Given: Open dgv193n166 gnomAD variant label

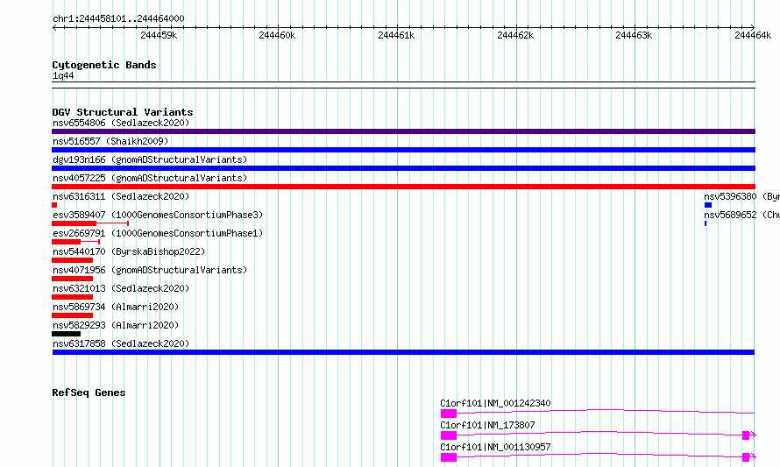Looking at the screenshot, I should (150, 159).
